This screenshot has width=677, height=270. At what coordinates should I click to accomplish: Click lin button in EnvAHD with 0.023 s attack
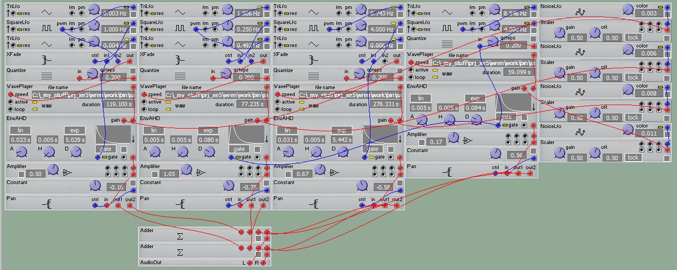click(x=20, y=130)
